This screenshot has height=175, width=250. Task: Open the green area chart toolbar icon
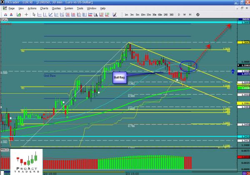coord(19,15)
